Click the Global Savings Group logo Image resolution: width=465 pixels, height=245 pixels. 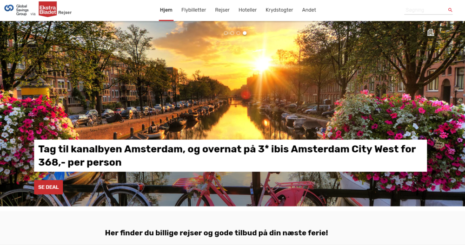(17, 10)
